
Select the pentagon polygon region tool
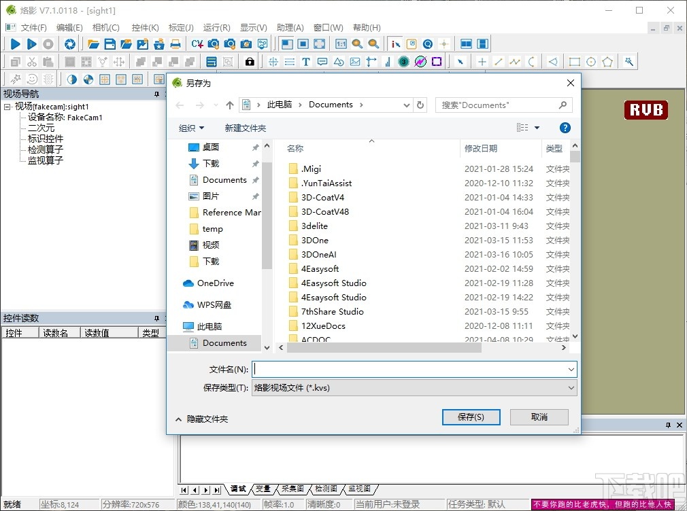[x=607, y=62]
